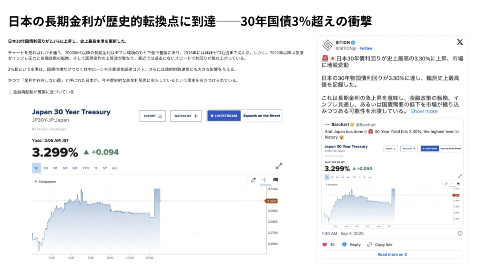
Task: Select the pencil draw tool on large chart
Action: pos(253,180)
